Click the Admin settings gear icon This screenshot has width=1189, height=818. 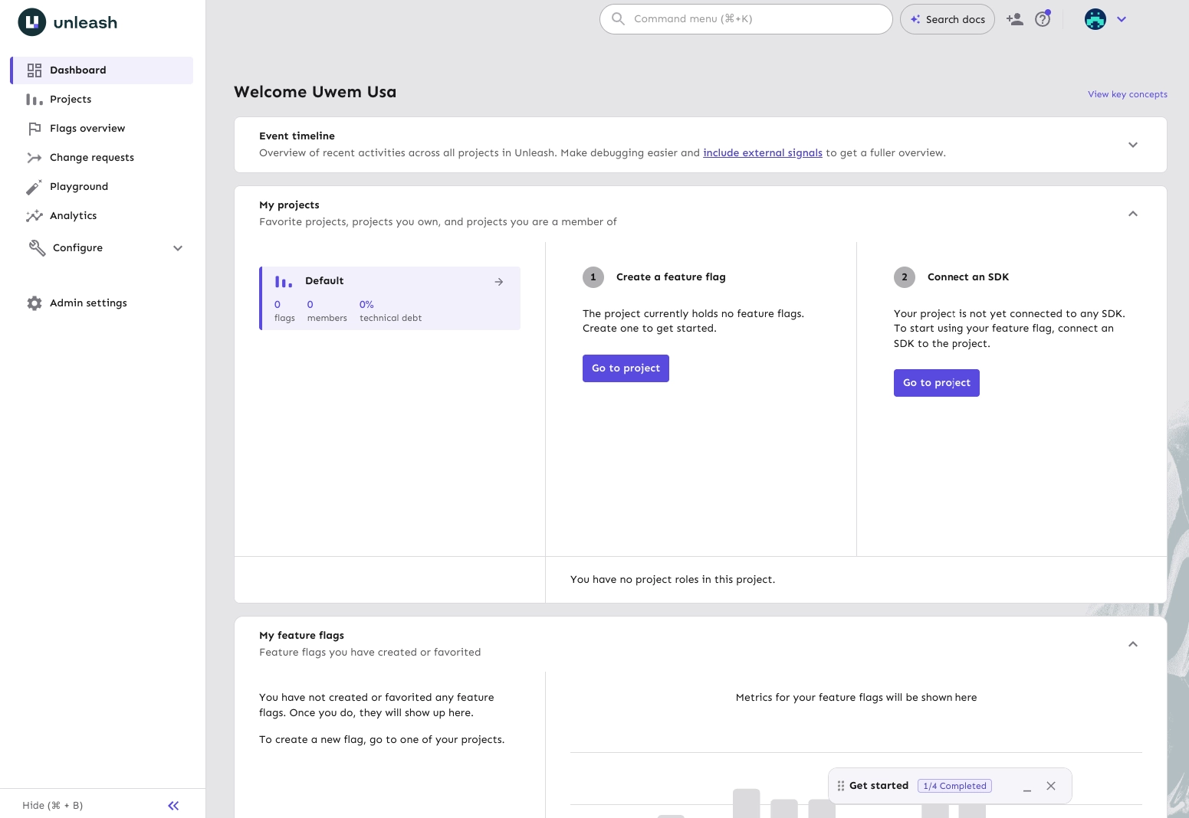[x=34, y=303]
